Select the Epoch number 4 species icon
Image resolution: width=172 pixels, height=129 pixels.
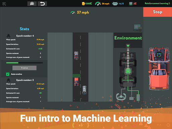8,36
